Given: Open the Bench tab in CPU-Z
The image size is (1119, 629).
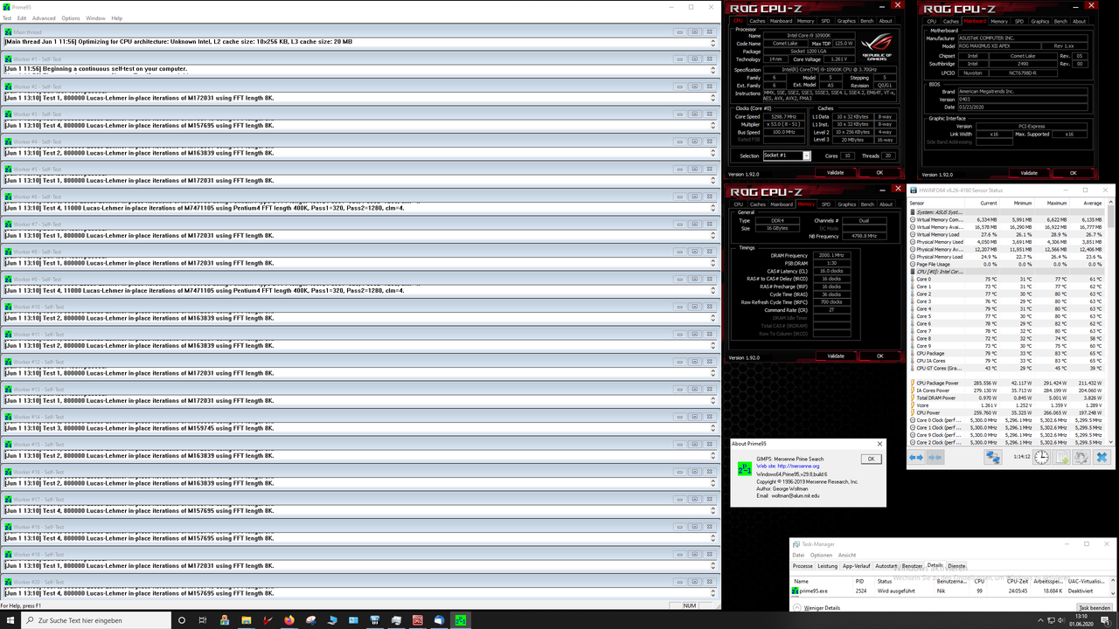Looking at the screenshot, I should point(866,20).
